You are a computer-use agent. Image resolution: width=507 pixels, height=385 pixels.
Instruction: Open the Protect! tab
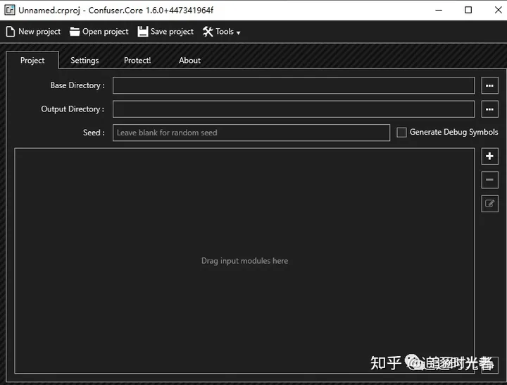point(137,60)
